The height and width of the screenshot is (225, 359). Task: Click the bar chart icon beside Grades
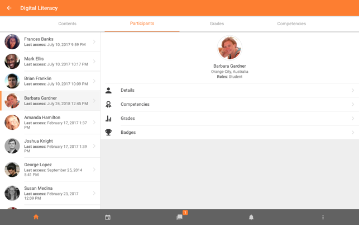[x=108, y=118]
